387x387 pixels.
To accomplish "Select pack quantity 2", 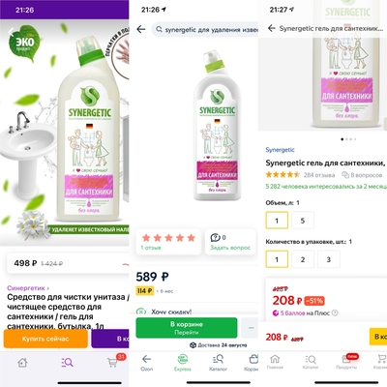I will (x=303, y=259).
